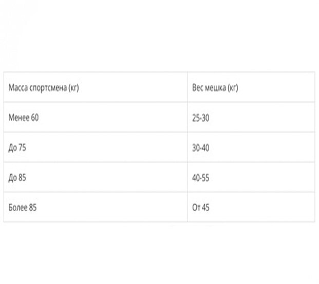Click the '30-40' bag weight cell
The image size is (319, 284).
click(x=251, y=147)
